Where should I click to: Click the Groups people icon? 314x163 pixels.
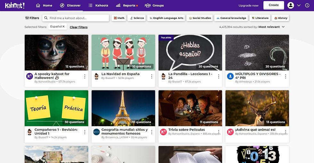pos(148,5)
